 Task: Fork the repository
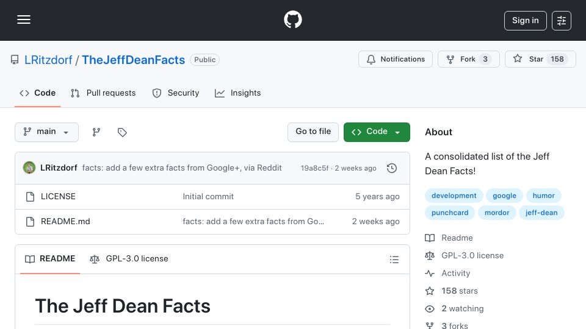(x=469, y=59)
